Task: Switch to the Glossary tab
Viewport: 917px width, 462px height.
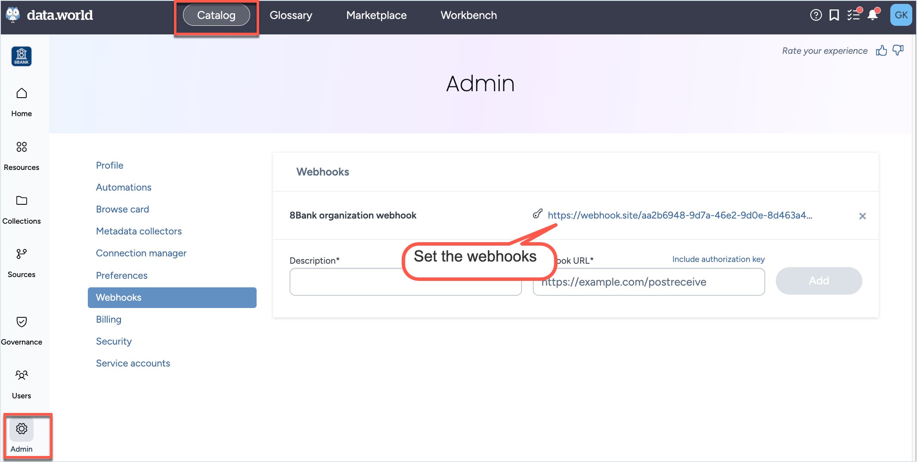Action: click(291, 15)
